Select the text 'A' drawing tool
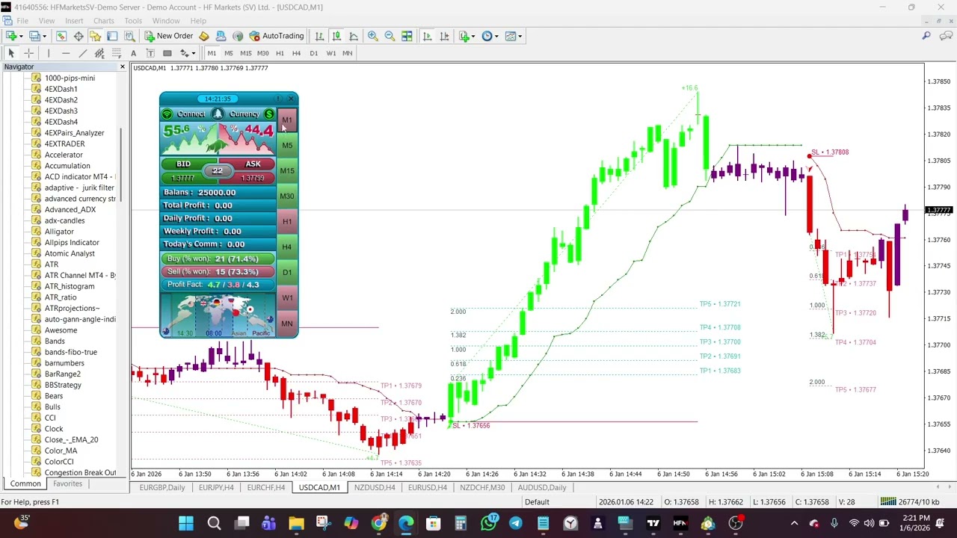Screen dimensions: 957x538 click(133, 53)
